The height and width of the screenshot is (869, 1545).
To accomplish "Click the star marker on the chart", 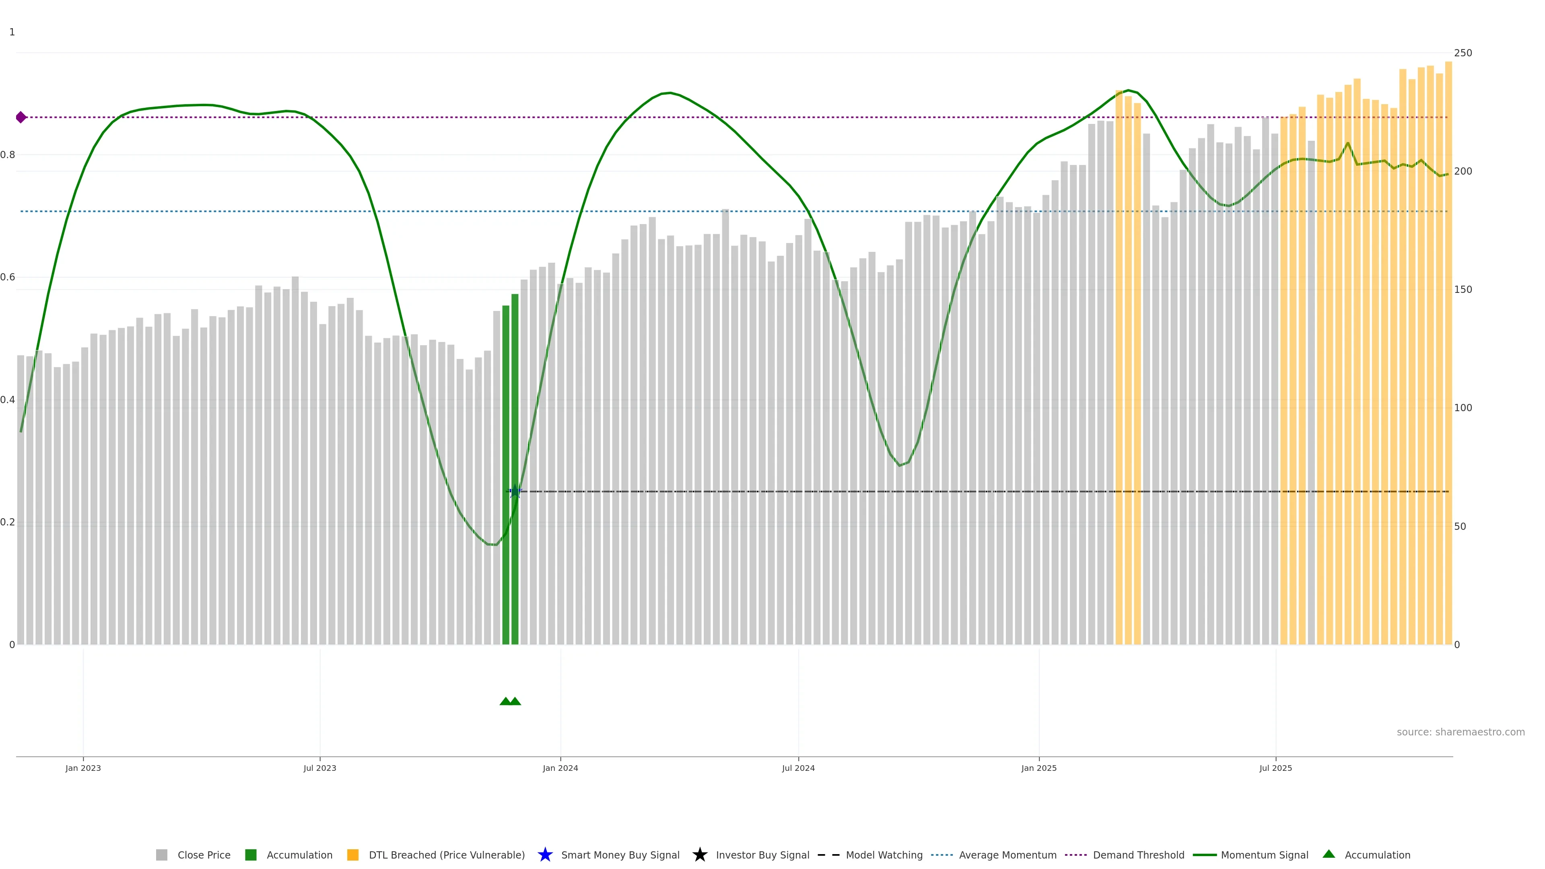I will tap(515, 492).
